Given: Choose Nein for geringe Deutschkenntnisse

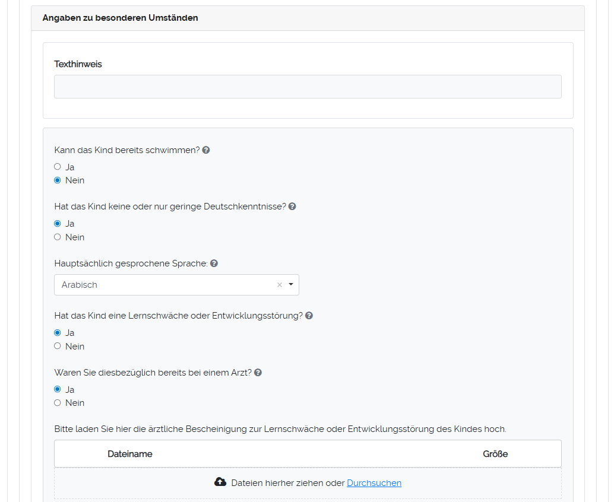Looking at the screenshot, I should click(58, 237).
